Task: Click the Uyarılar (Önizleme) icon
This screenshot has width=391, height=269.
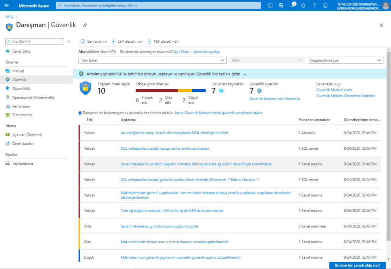Action: 8,135
